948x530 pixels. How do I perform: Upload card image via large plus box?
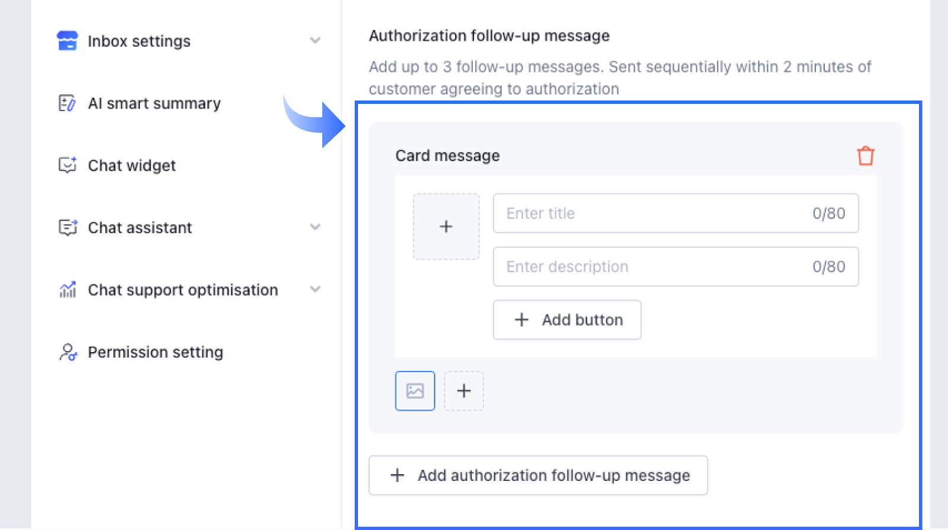click(x=446, y=226)
